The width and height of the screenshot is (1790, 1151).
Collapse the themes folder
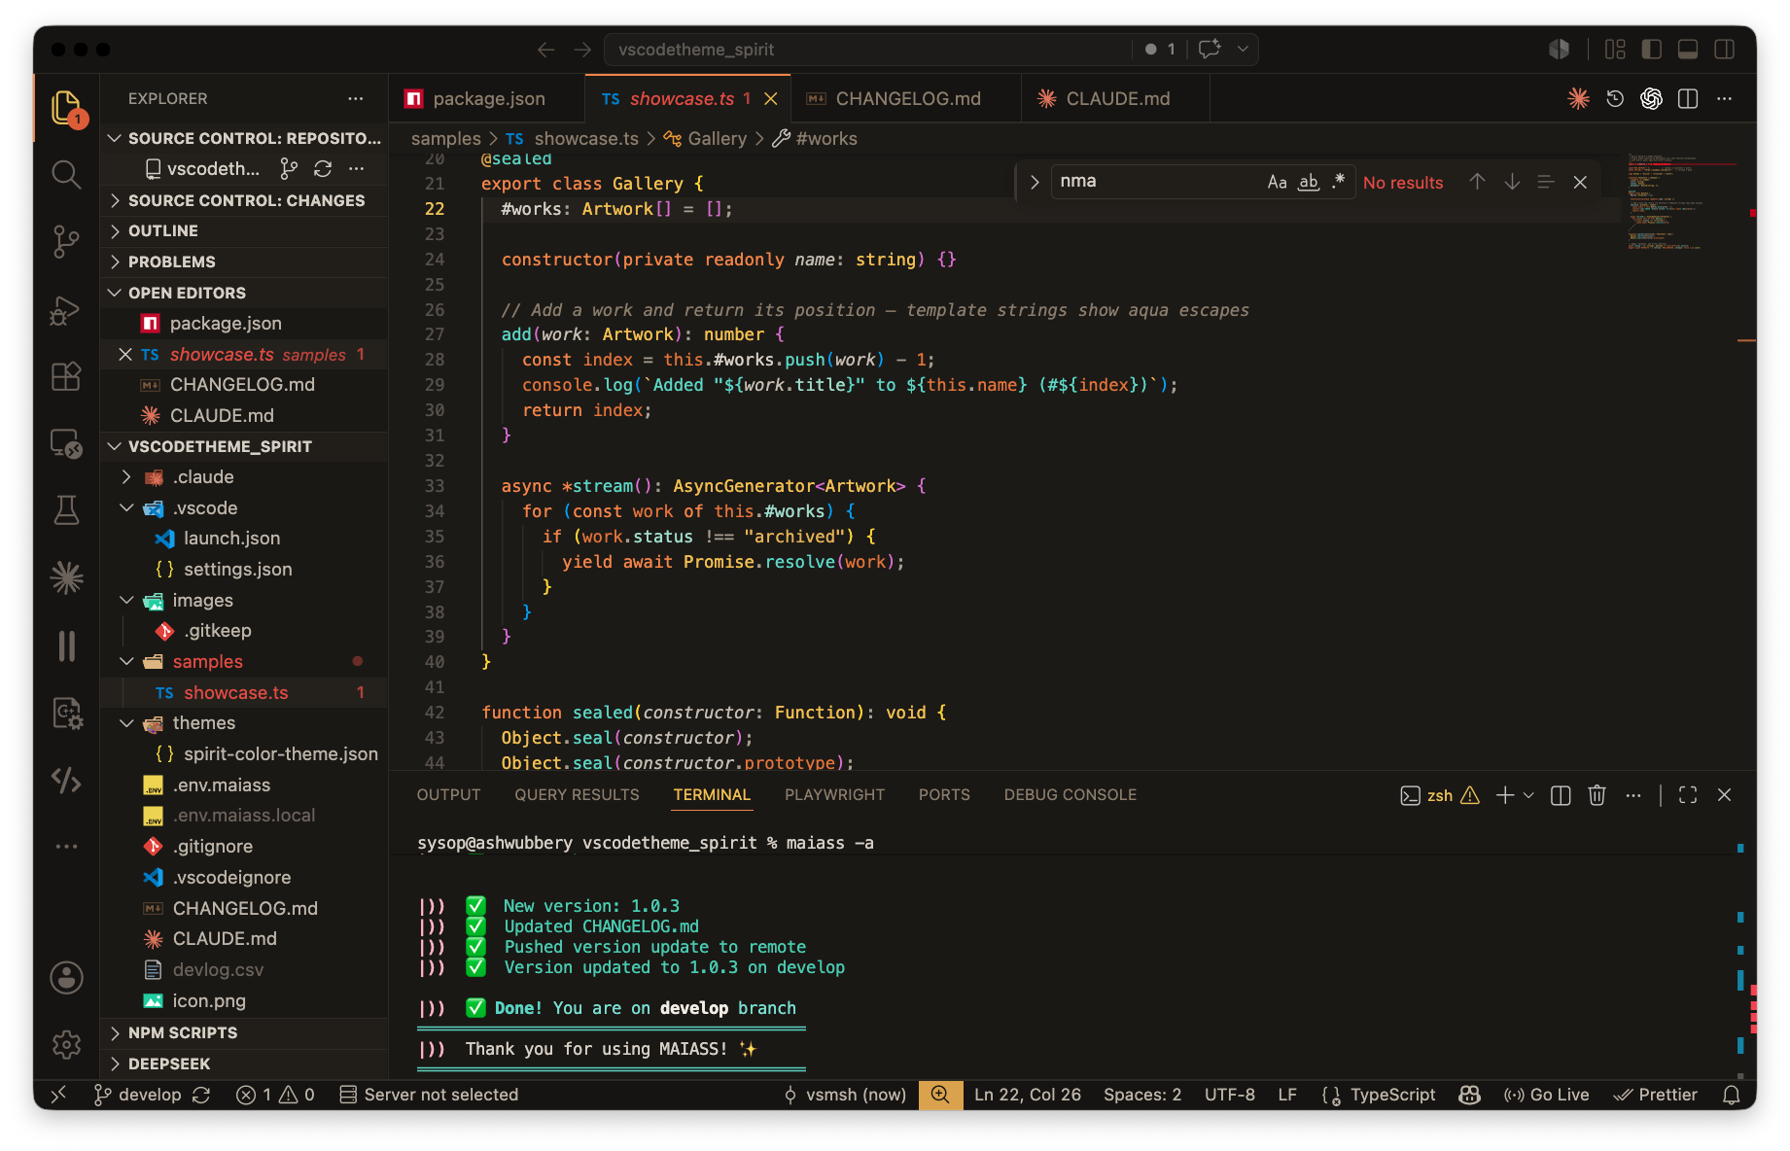244,723
